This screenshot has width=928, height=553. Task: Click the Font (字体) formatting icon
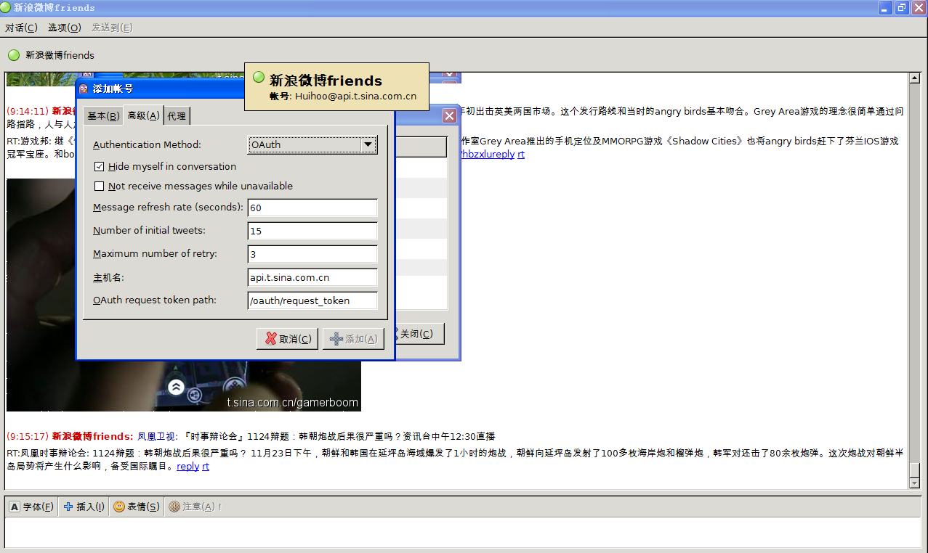tap(15, 507)
